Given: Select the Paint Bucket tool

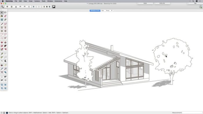Looking at the screenshot, I should 2,16.
